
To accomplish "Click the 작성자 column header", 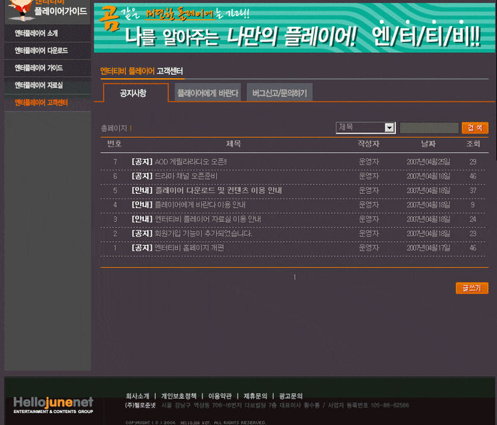I will click(369, 144).
